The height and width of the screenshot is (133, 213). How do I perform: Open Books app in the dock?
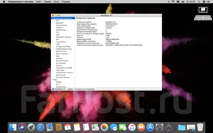(x=141, y=127)
